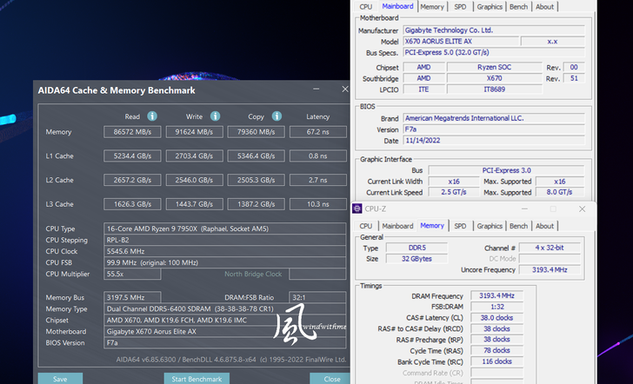Click the Close button at AIDA64 bottom
The width and height of the screenshot is (633, 384).
331,379
